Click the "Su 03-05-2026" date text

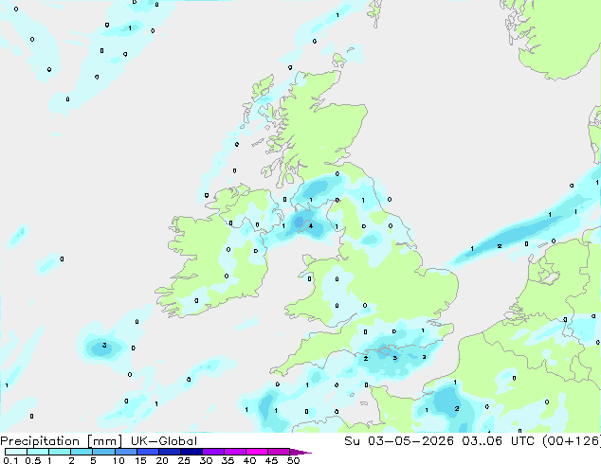coord(399,441)
